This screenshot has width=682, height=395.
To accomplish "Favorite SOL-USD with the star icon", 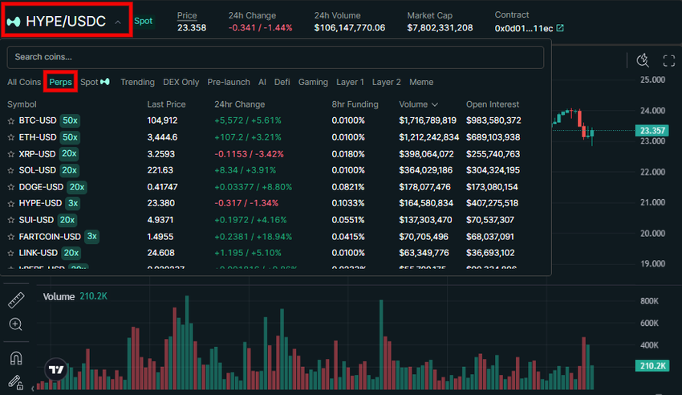I will click(x=11, y=170).
